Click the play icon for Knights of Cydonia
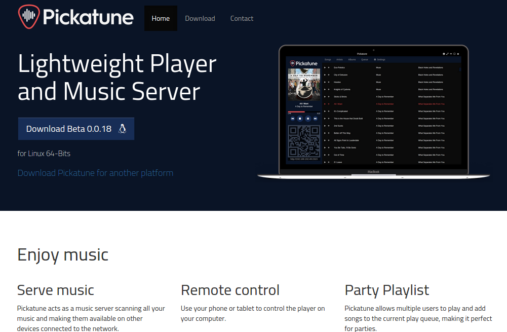The width and height of the screenshot is (507, 332). 325,89
